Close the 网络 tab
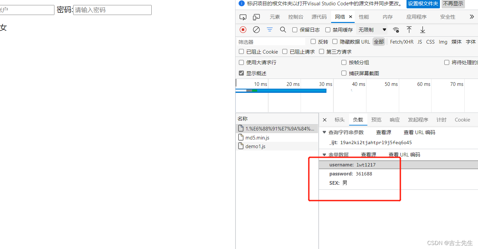 coord(350,17)
